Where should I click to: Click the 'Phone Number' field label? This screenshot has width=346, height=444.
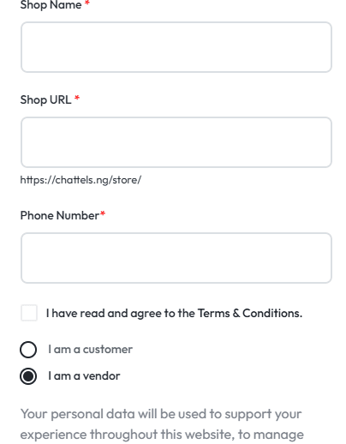tap(60, 216)
